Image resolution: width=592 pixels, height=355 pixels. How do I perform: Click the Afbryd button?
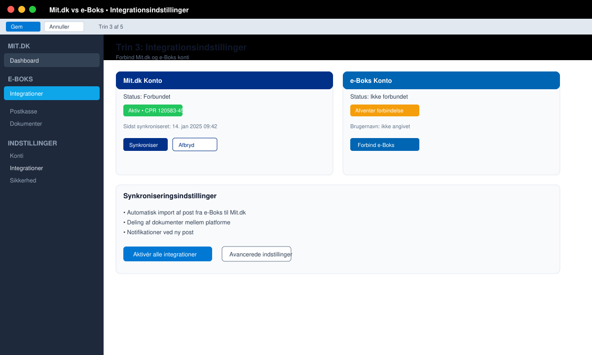coord(195,144)
